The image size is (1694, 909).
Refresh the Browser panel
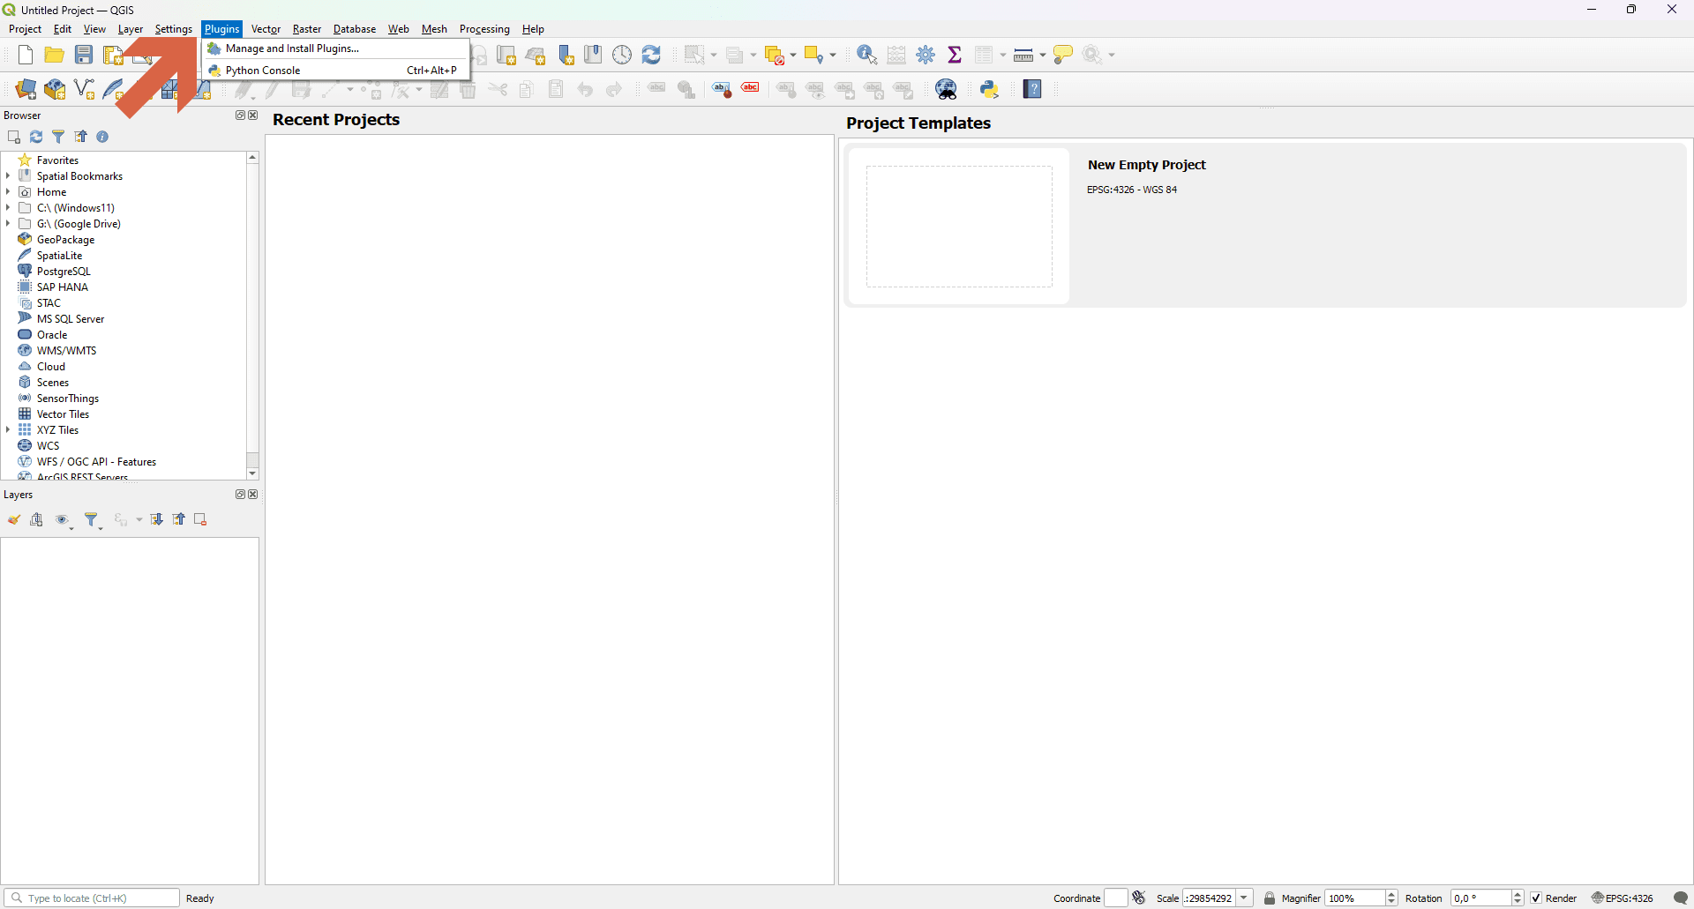(36, 137)
